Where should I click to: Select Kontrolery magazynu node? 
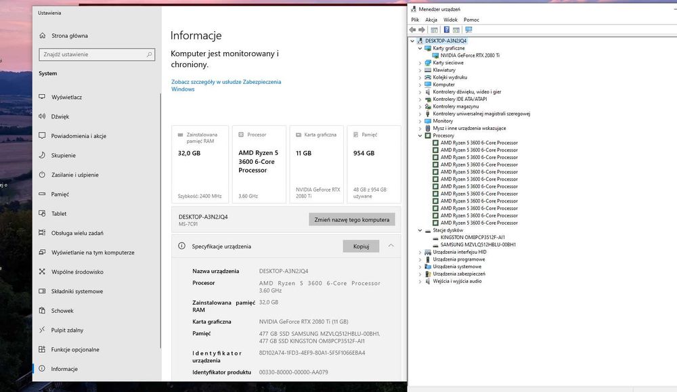(456, 107)
